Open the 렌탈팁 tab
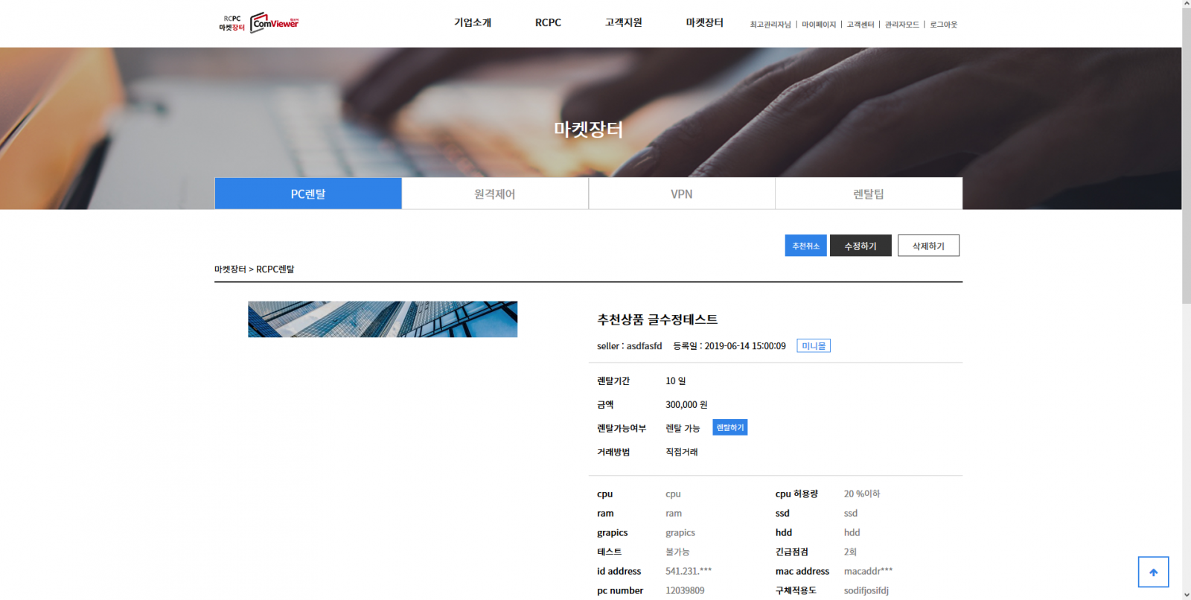Image resolution: width=1191 pixels, height=600 pixels. 869,194
